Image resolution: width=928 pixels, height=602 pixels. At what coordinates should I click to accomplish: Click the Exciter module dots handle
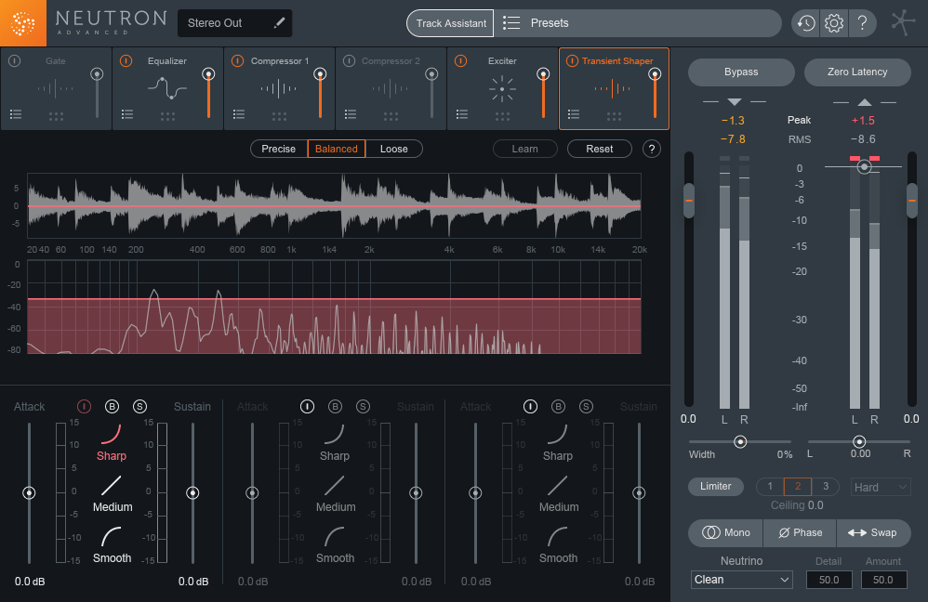click(502, 116)
